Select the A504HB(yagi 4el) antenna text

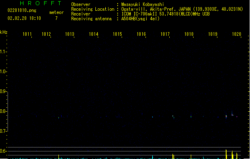click(x=140, y=19)
